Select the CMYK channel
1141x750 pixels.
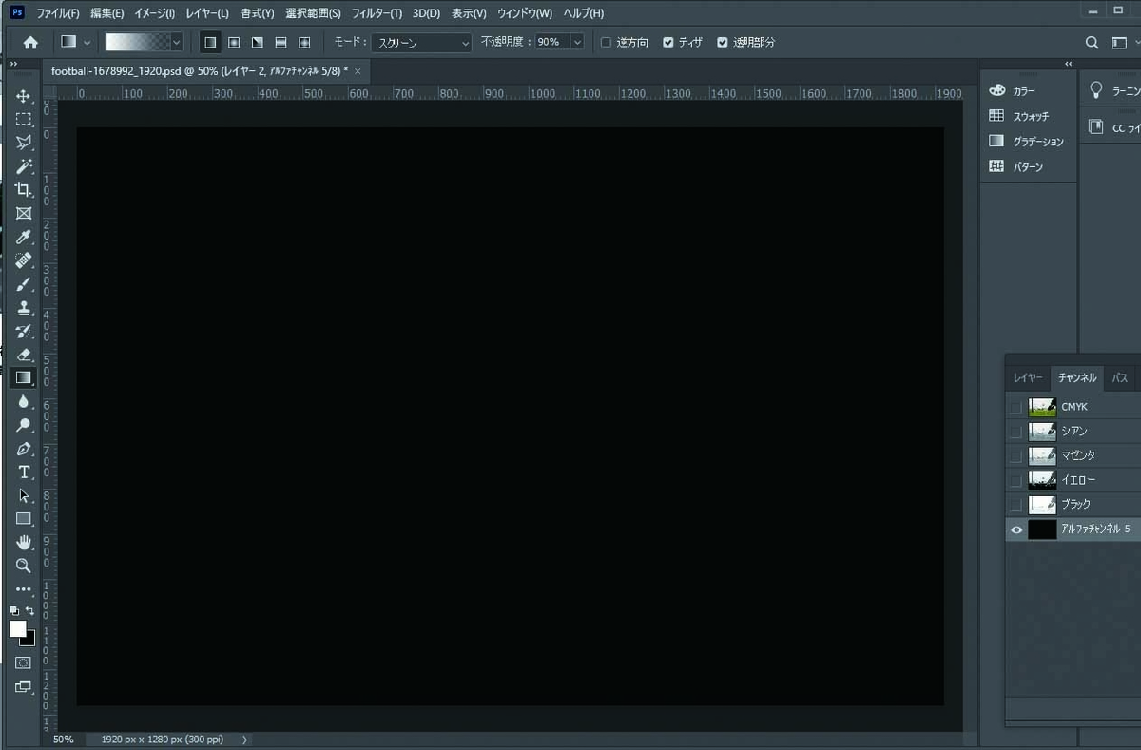pyautogui.click(x=1074, y=406)
